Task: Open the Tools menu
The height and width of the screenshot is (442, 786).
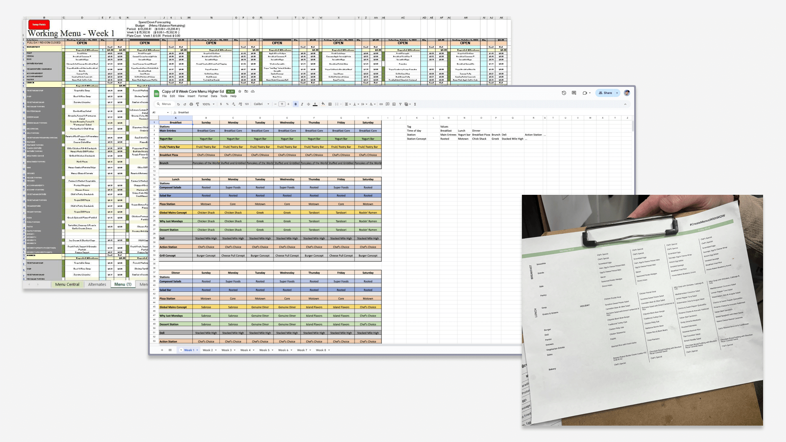Action: pos(224,97)
